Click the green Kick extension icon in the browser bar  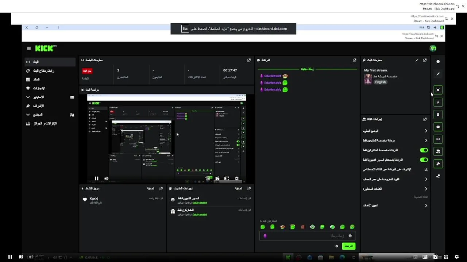[442, 28]
